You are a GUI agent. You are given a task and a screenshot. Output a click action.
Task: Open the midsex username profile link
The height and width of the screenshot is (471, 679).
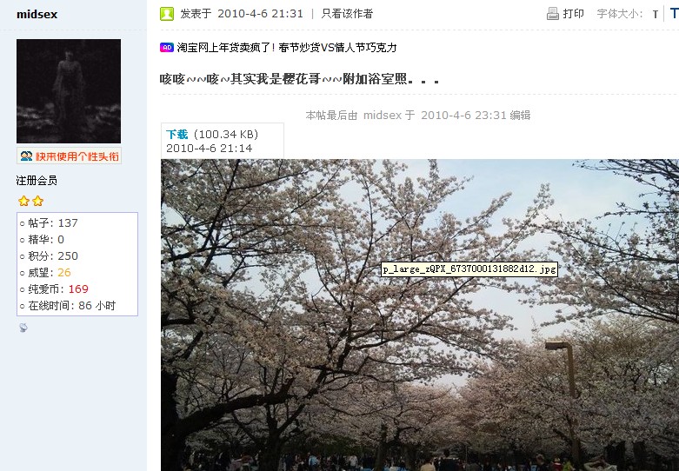click(x=37, y=14)
